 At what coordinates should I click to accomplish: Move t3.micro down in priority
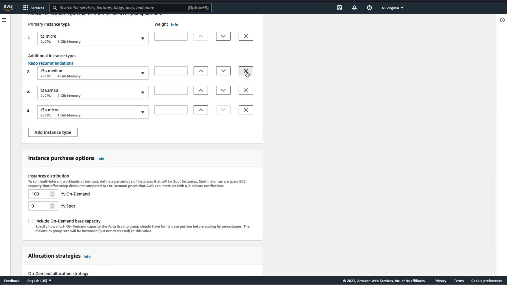click(x=223, y=36)
